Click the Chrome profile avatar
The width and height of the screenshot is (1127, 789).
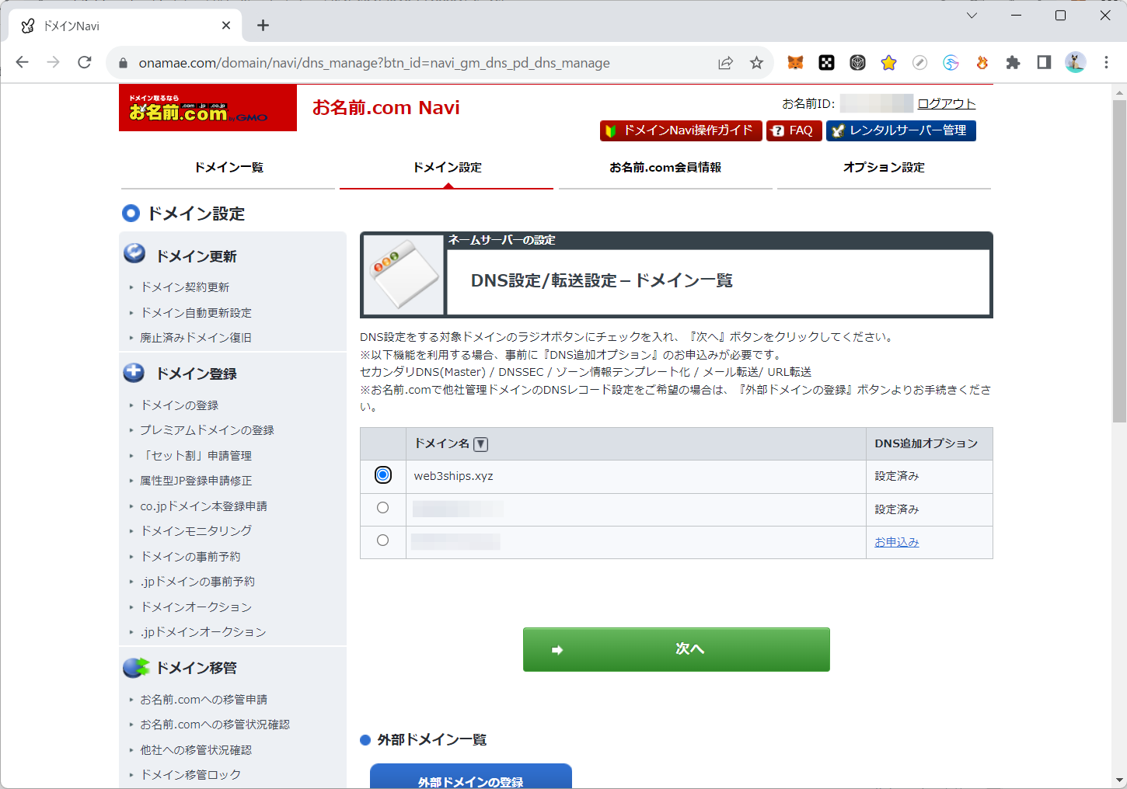click(x=1075, y=63)
